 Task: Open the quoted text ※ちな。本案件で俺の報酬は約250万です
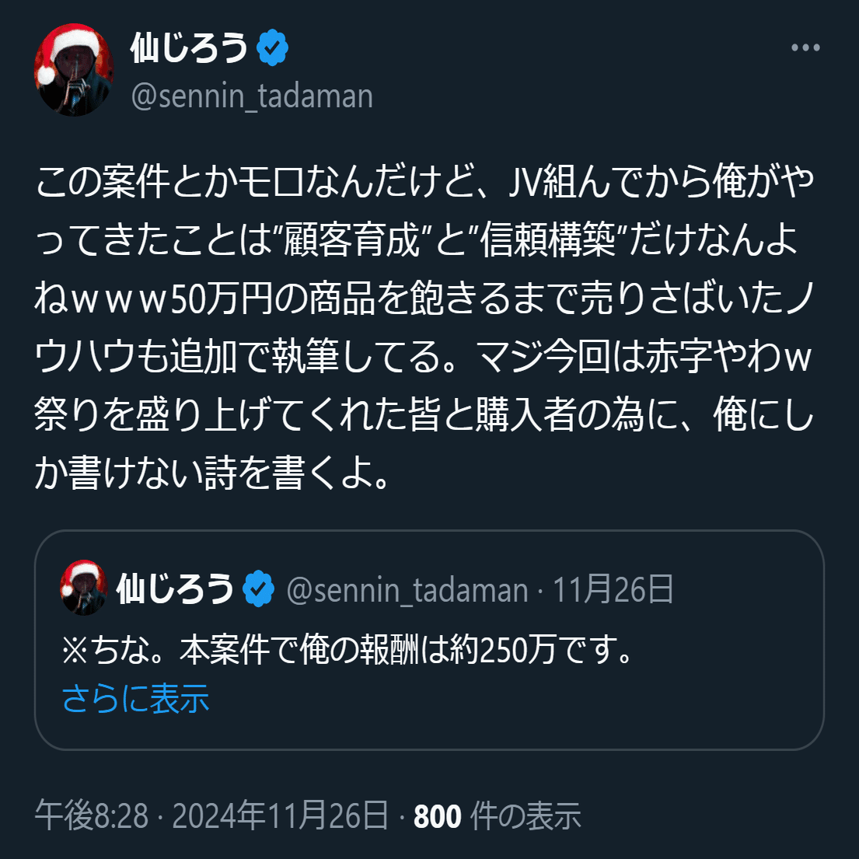coord(349,649)
